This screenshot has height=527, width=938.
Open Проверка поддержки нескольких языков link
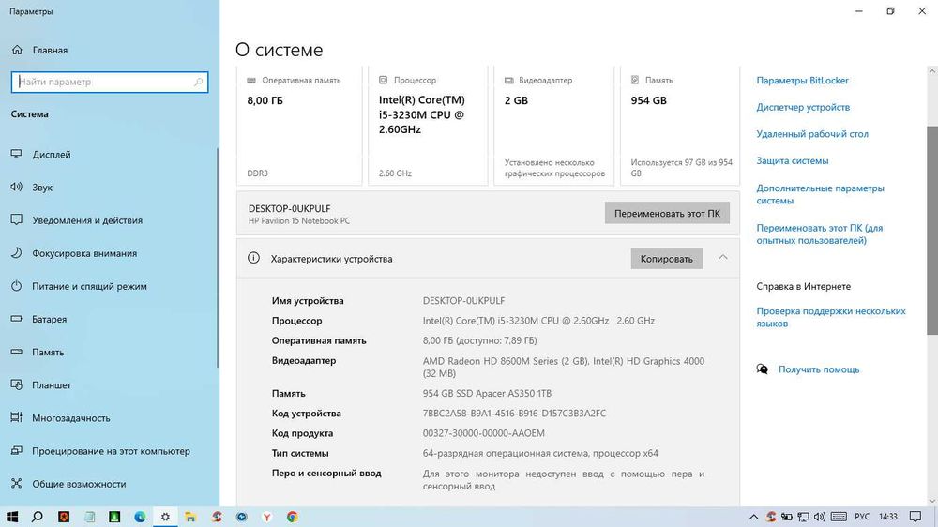click(831, 317)
